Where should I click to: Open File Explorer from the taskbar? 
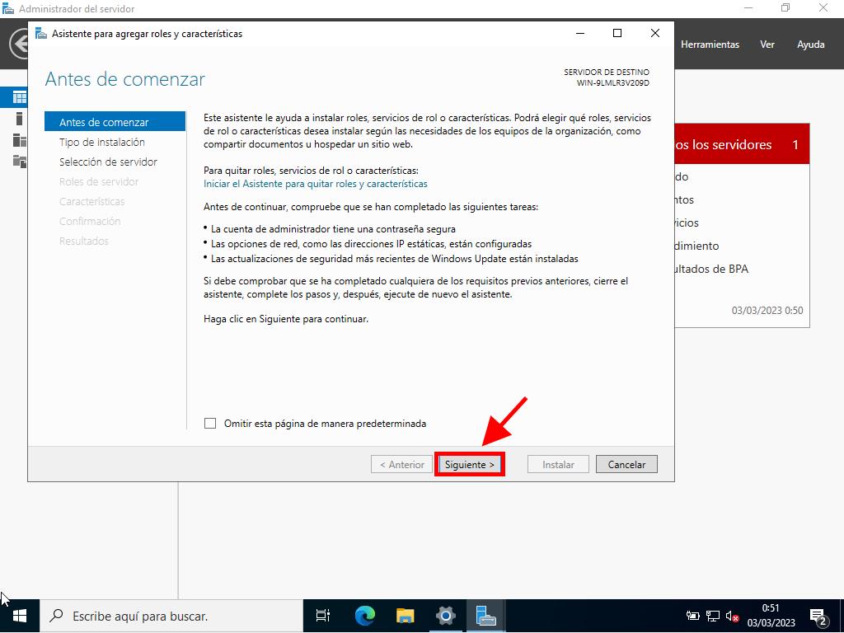click(405, 616)
